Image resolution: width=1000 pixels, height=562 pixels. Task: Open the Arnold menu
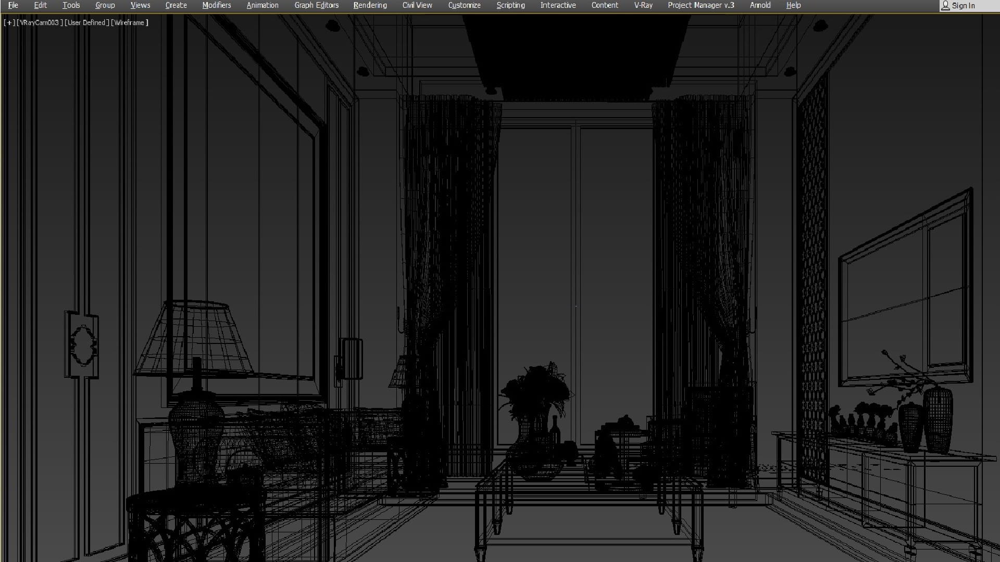[760, 5]
